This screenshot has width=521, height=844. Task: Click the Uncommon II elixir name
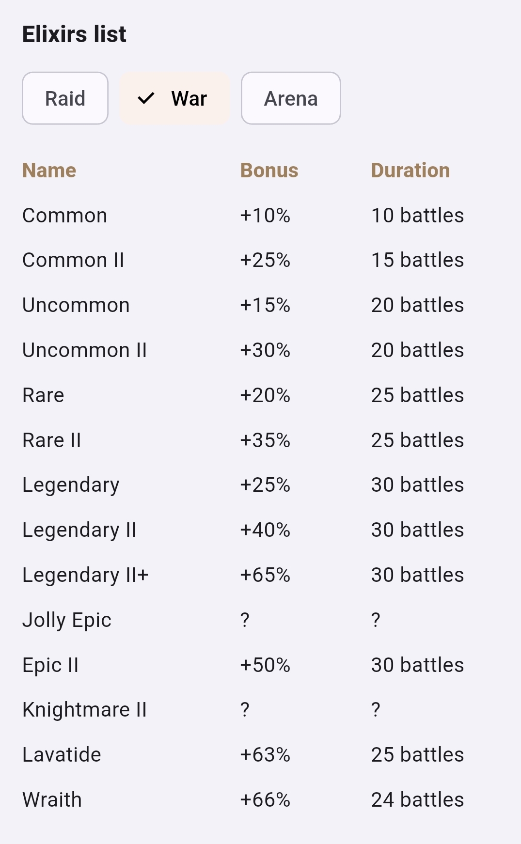pos(84,350)
